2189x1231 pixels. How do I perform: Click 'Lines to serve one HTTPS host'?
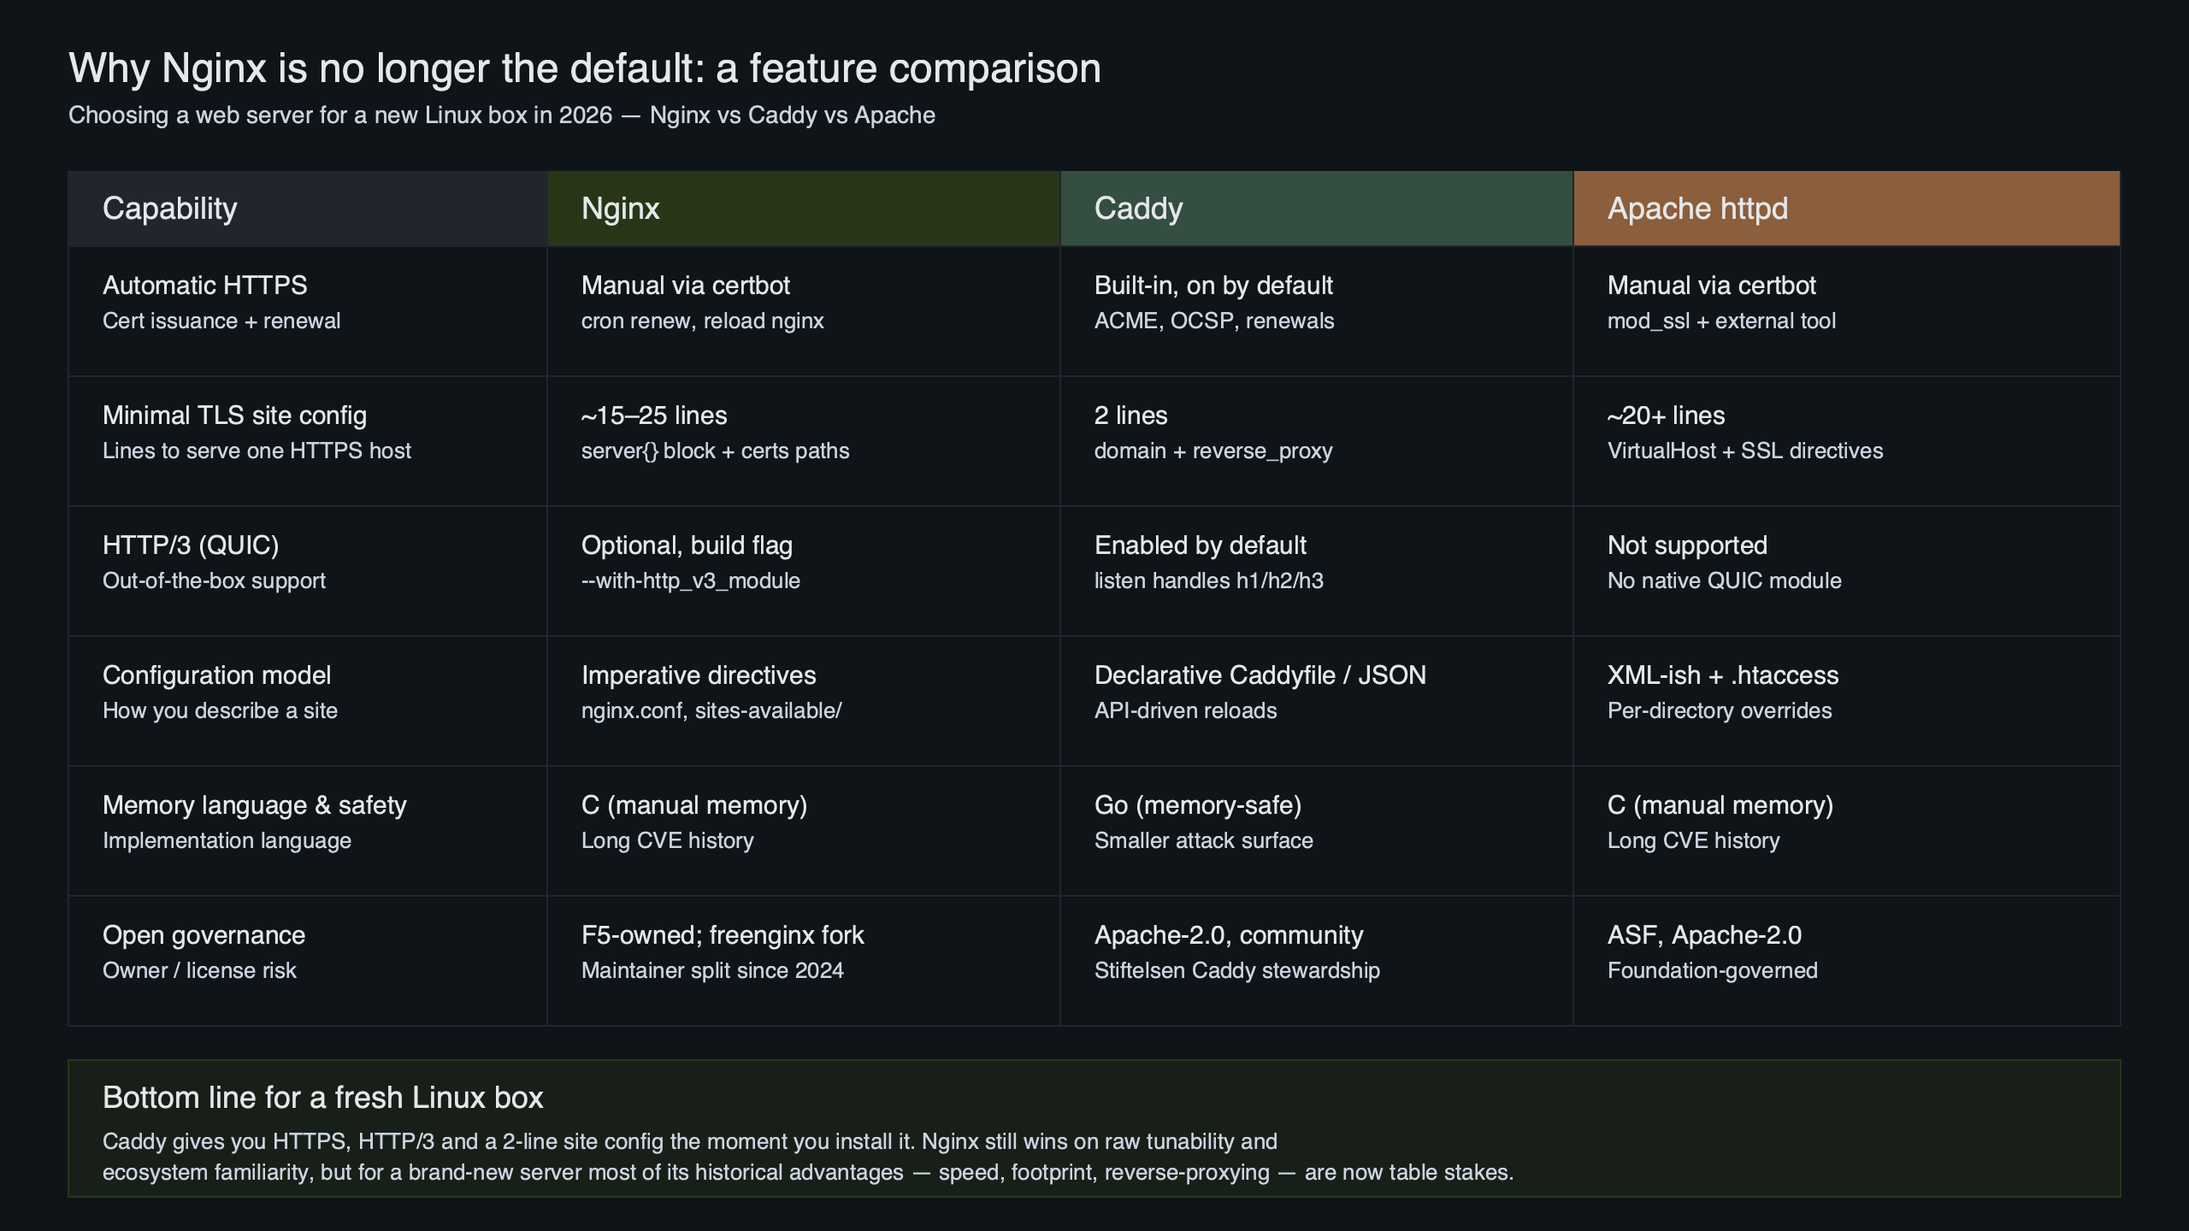tap(257, 451)
